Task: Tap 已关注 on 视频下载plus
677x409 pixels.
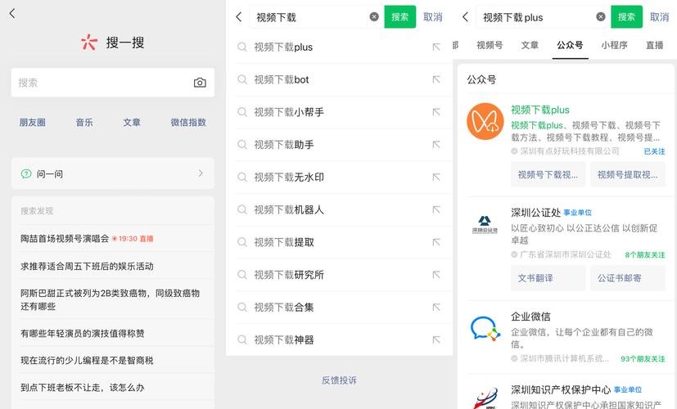Action: 655,151
